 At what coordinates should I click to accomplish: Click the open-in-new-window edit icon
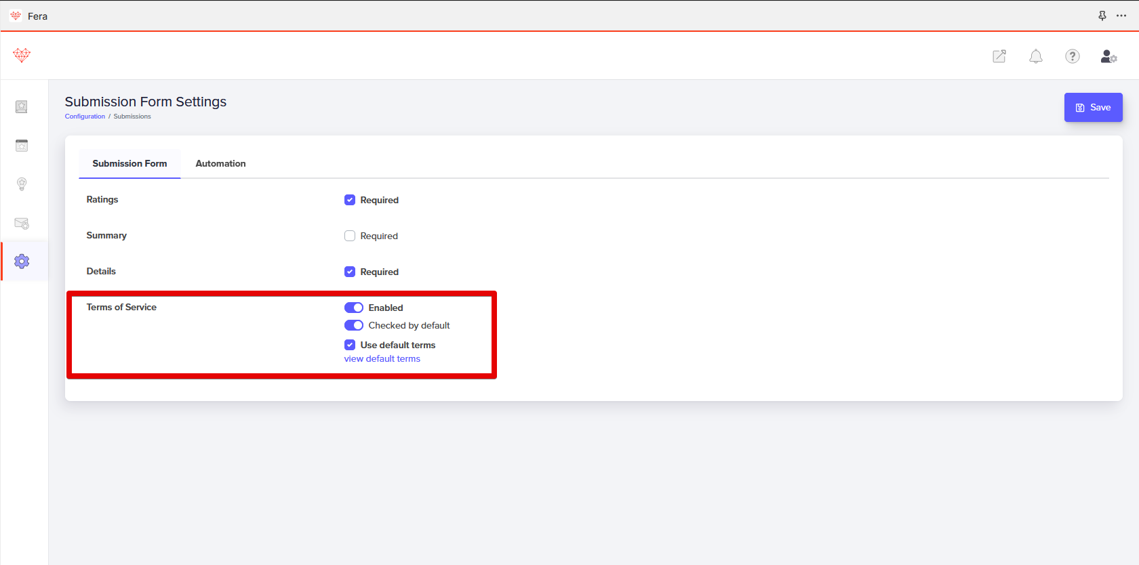[x=999, y=56]
